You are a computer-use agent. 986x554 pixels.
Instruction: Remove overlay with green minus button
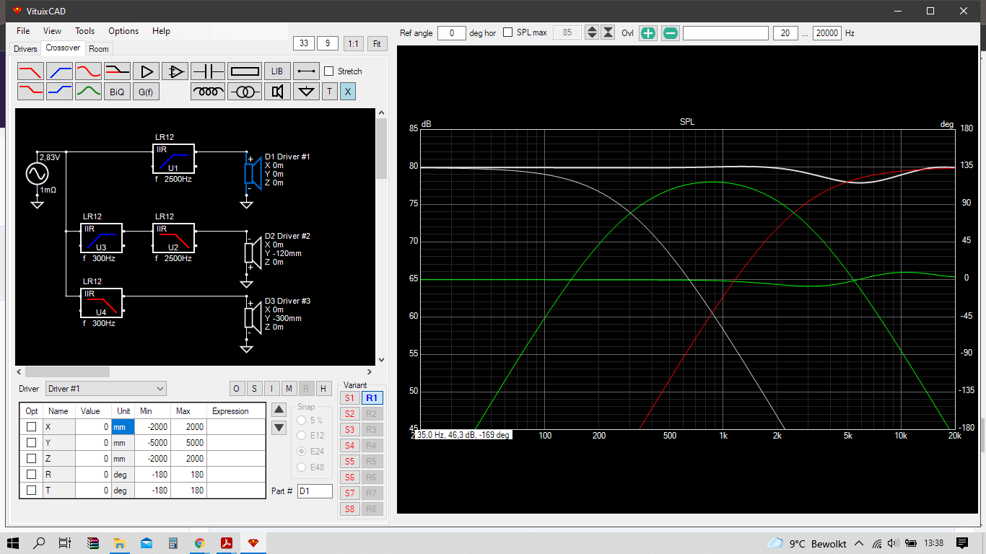671,33
